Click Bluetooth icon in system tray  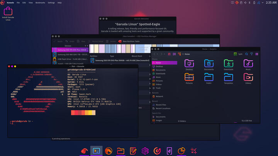(x=249, y=3)
